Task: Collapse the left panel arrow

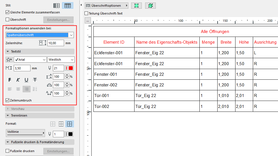Action: pos(81,5)
